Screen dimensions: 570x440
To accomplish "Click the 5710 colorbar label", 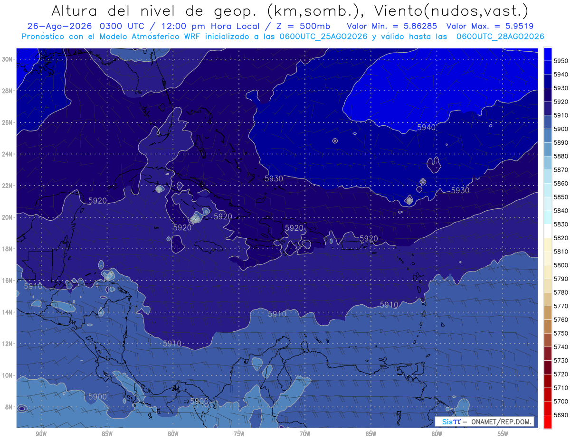I will (561, 388).
